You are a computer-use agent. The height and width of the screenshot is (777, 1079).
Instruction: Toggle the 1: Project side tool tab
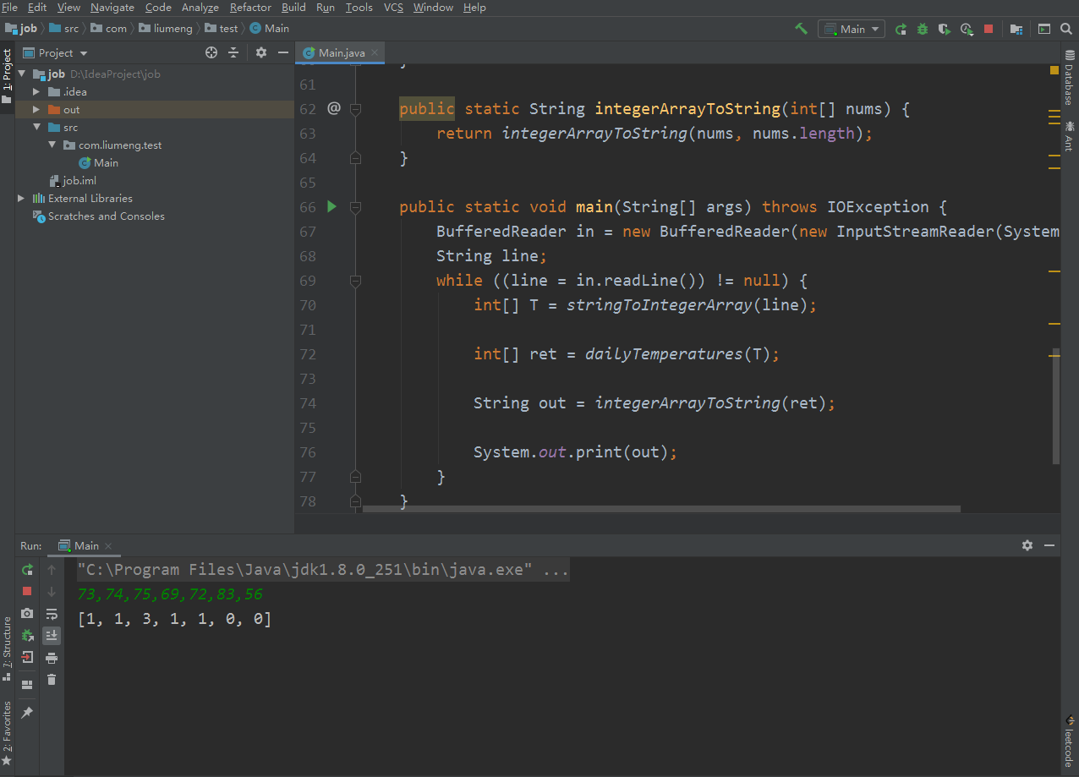tap(7, 76)
